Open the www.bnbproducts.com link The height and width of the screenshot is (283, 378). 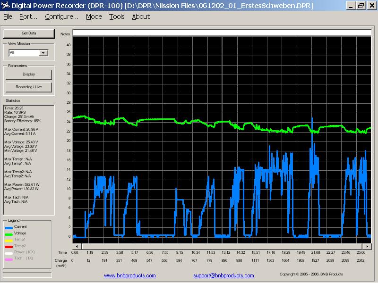(x=129, y=275)
